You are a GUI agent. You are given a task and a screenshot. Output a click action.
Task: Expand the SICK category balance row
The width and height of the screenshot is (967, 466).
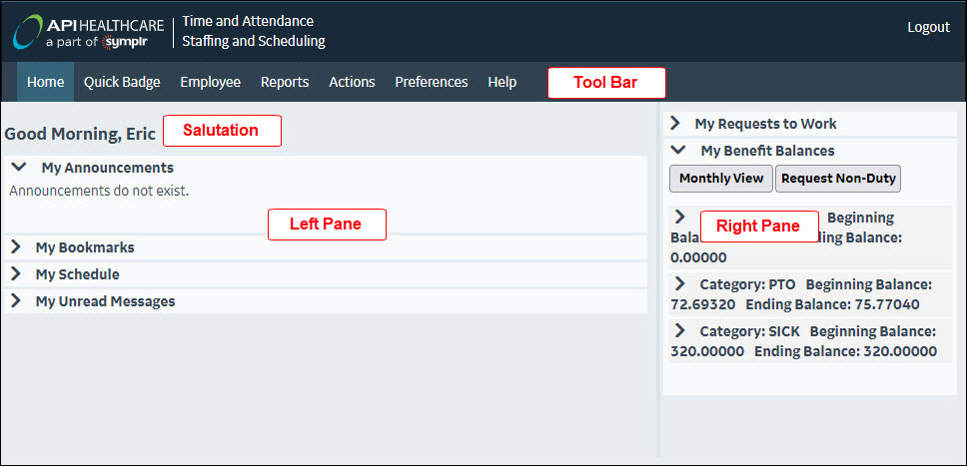[x=680, y=330]
